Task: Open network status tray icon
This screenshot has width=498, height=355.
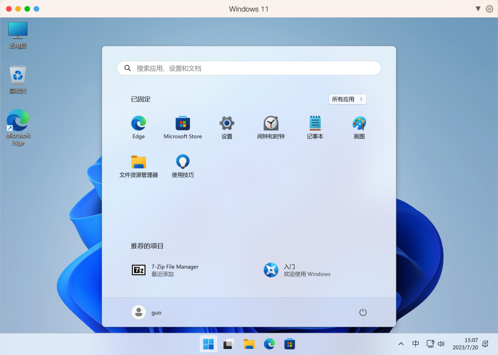Action: point(430,344)
